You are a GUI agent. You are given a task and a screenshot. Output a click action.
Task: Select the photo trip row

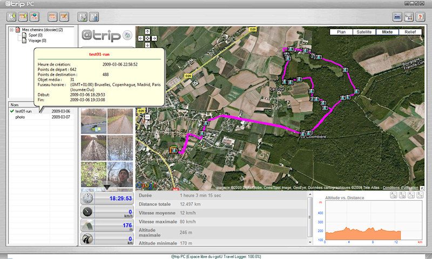tap(42, 117)
